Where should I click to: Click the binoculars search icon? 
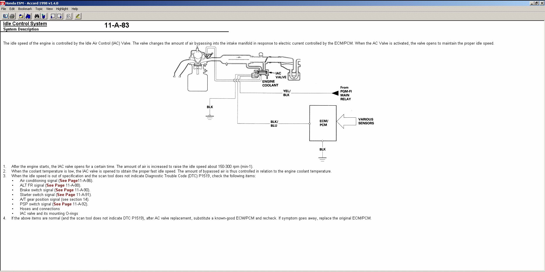click(37, 16)
